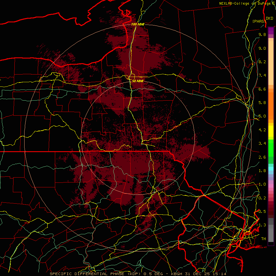Viewport: 276px width, 276px height.
Task: Click the purple swatch at scale top
Action: click(271, 31)
